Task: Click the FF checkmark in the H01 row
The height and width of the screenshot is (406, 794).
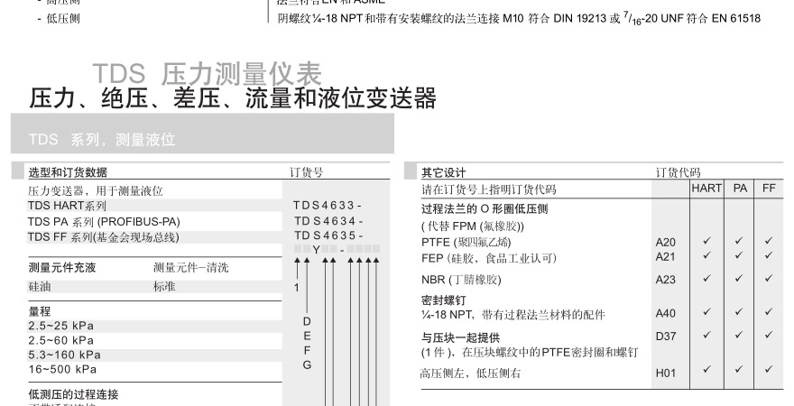Action: tap(769, 369)
